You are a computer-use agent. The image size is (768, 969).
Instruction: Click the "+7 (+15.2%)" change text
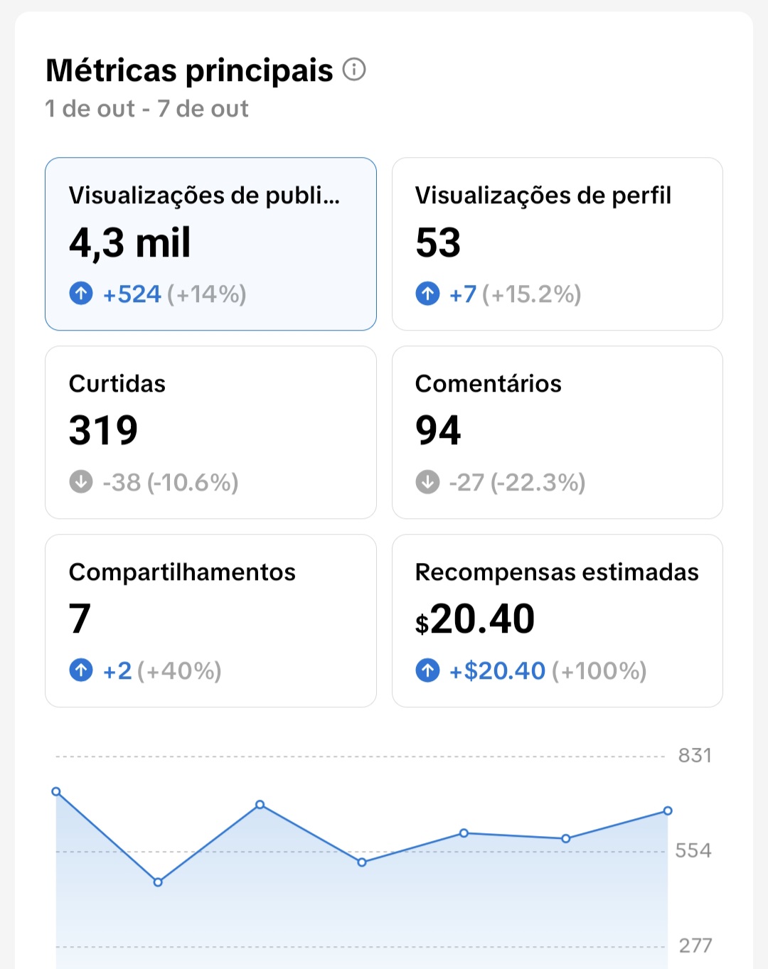click(516, 294)
